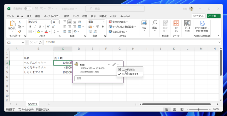Open テーブルとして書式設定 dropdown
The image size is (227, 116).
pos(122,27)
